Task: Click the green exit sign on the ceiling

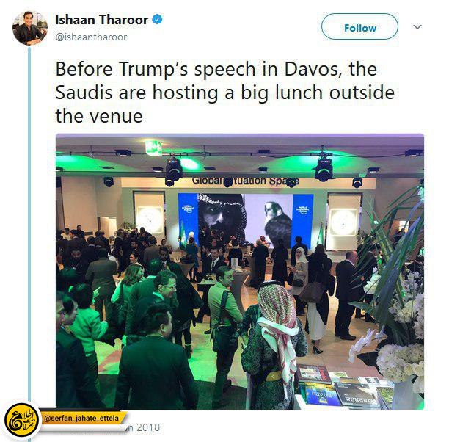Action: click(153, 148)
